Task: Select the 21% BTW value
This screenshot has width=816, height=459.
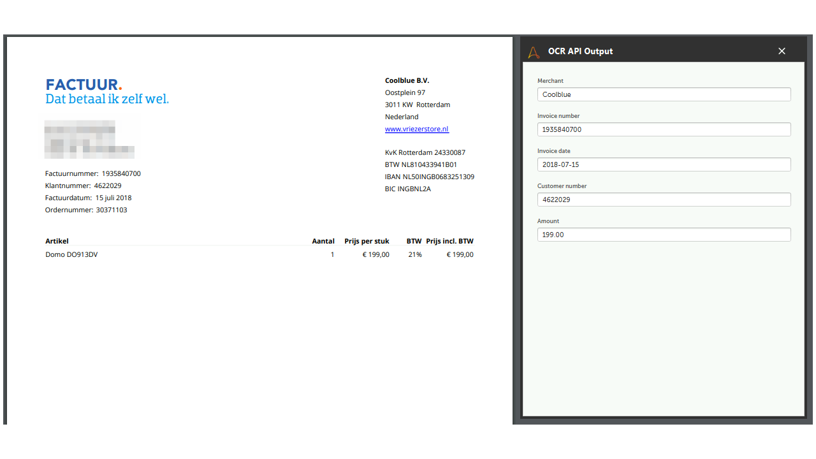Action: click(415, 254)
